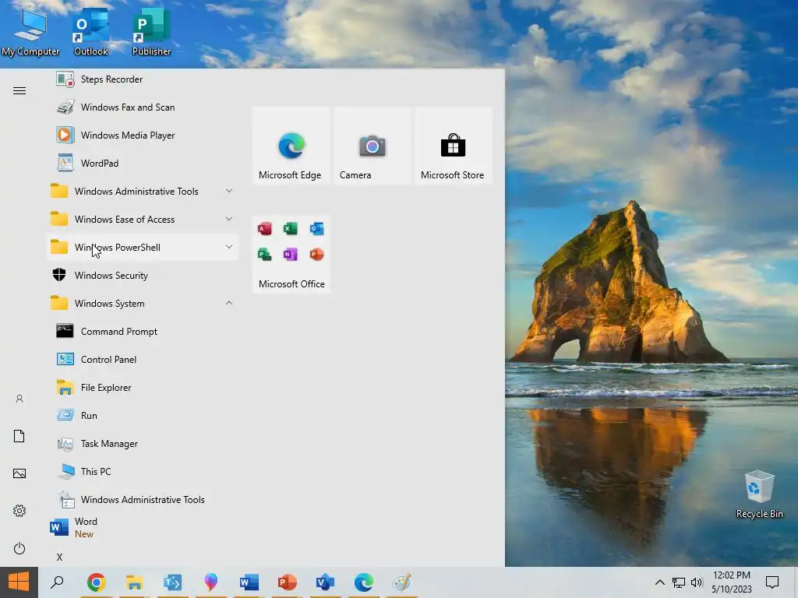Open taskbar Search

57,582
